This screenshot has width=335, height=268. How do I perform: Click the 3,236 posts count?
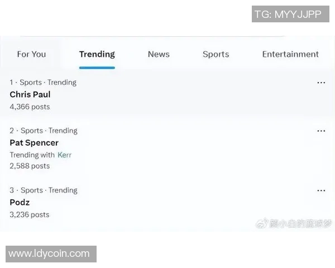[x=30, y=214]
